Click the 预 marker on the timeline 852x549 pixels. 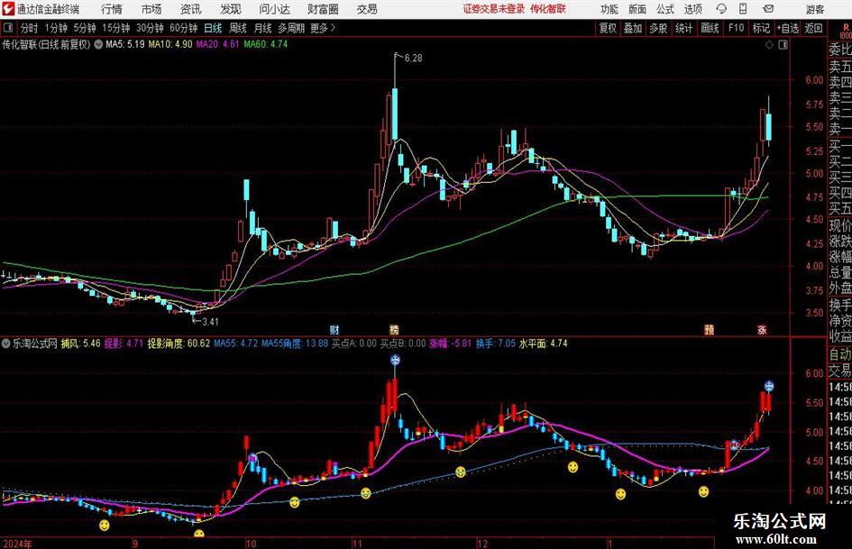click(709, 330)
